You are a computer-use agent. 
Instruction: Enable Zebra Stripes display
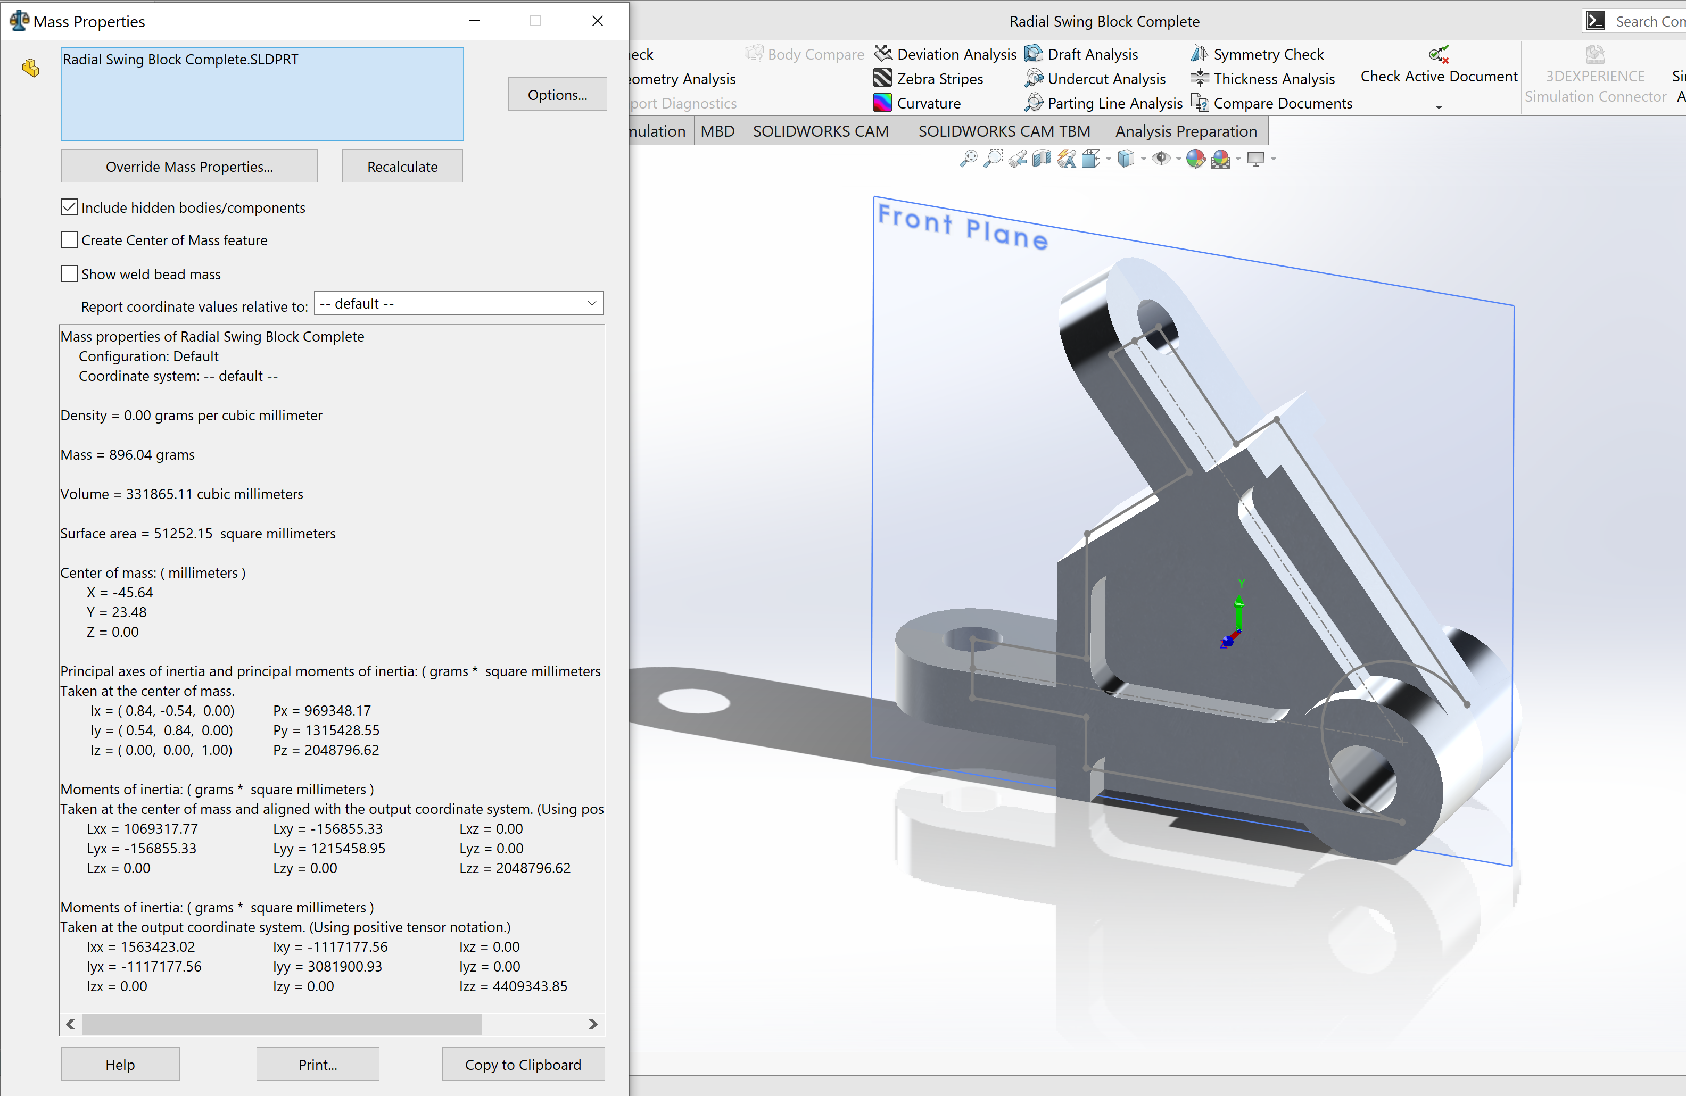point(929,79)
